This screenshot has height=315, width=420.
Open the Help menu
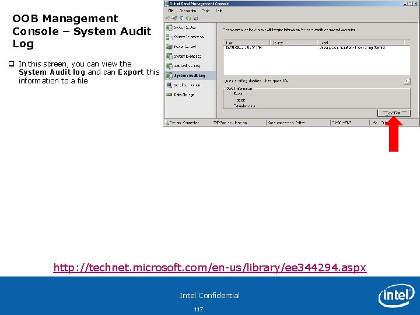[219, 10]
